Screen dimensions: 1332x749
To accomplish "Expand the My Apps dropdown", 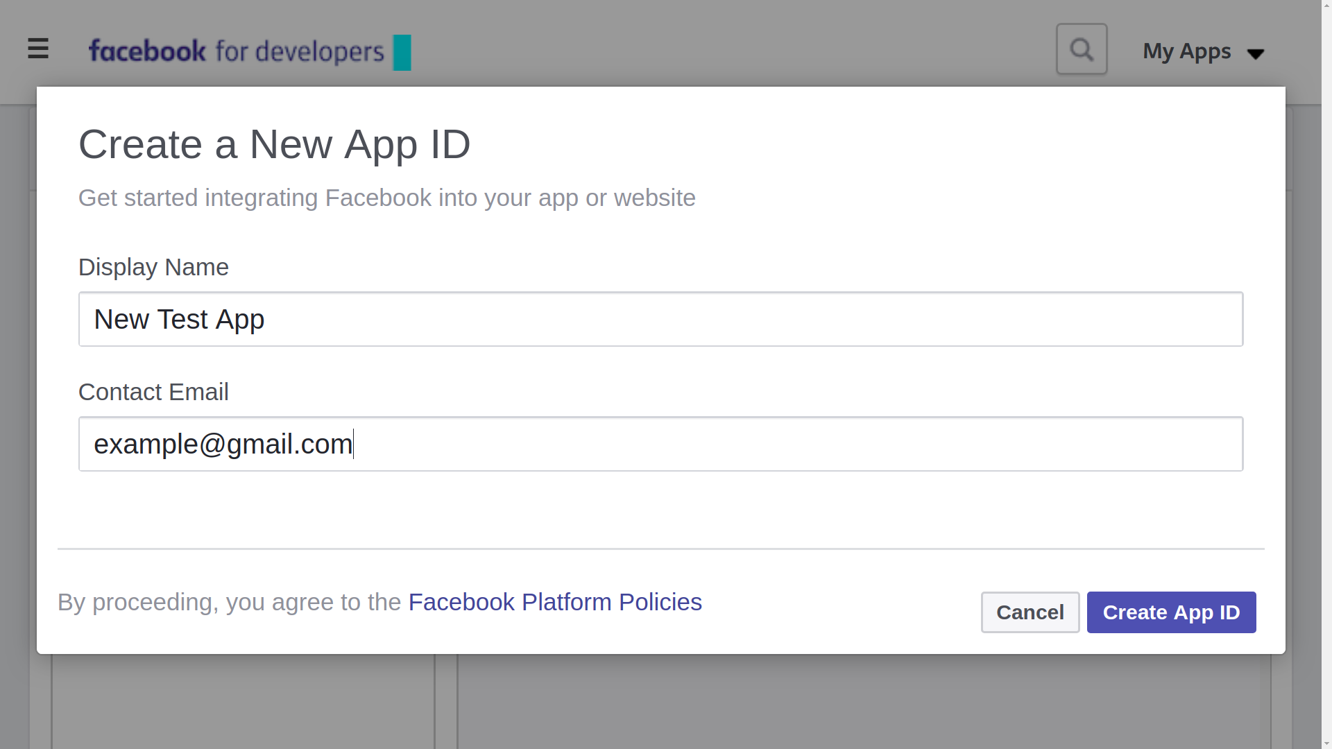I will pos(1204,51).
